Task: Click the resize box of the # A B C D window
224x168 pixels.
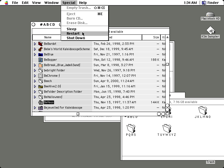Action: point(167,114)
